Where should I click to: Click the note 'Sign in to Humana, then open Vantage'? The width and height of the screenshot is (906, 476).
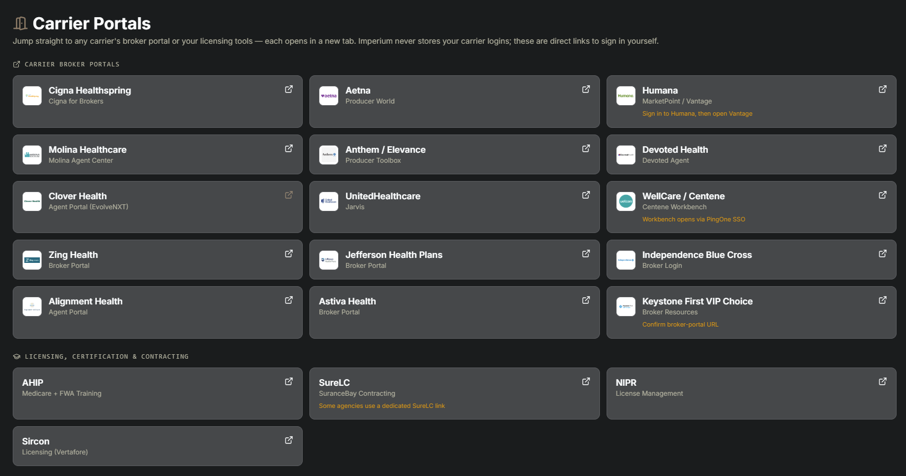click(697, 113)
